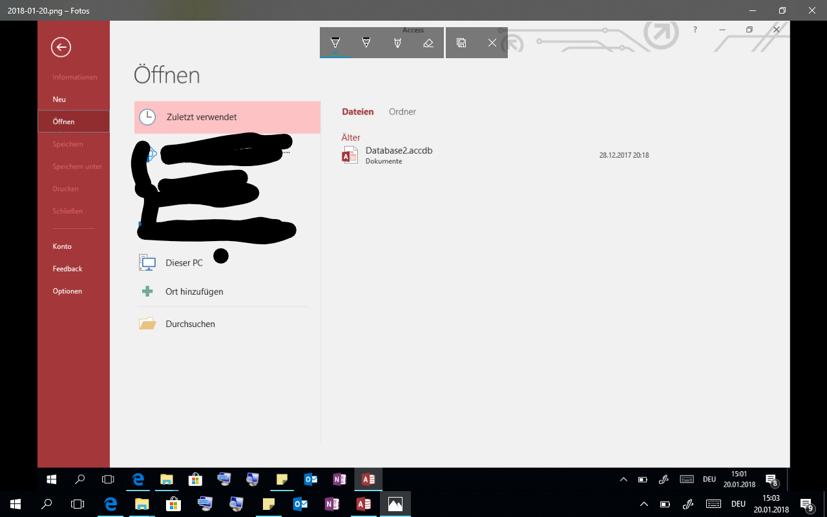Click the Edge icon on the 15:01 taskbar
Screen dimensions: 827x517
click(138, 480)
